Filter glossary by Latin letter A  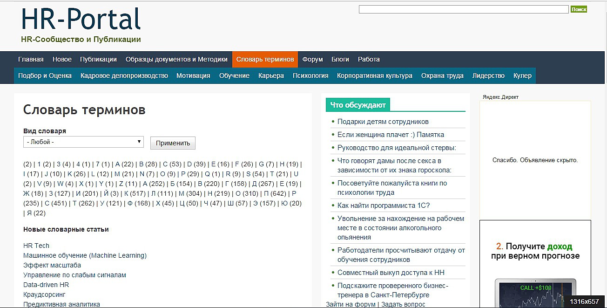pyautogui.click(x=118, y=164)
